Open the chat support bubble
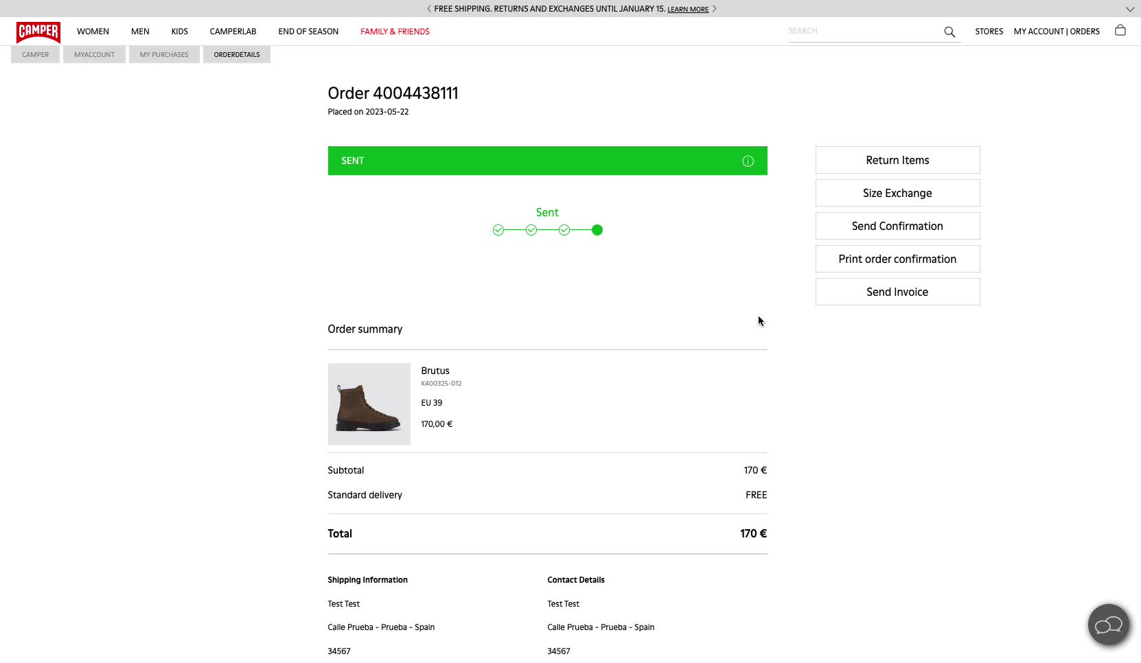The image size is (1141, 663). pos(1108,625)
